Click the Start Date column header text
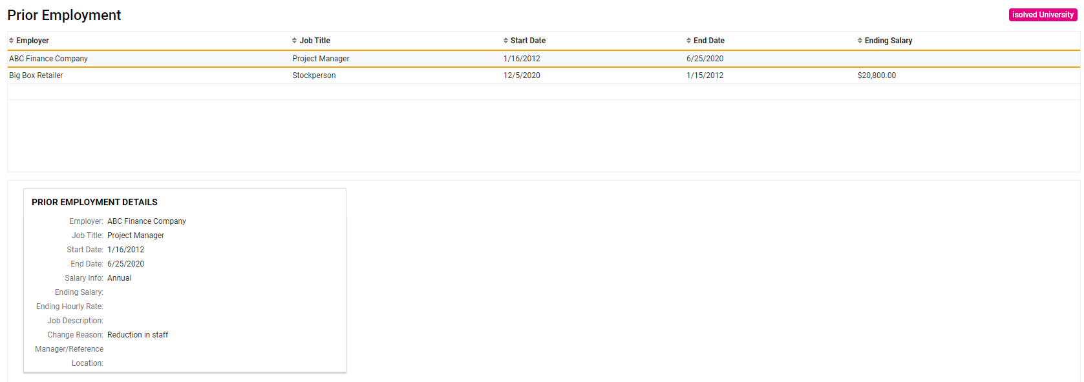The image size is (1084, 382). pyautogui.click(x=528, y=41)
